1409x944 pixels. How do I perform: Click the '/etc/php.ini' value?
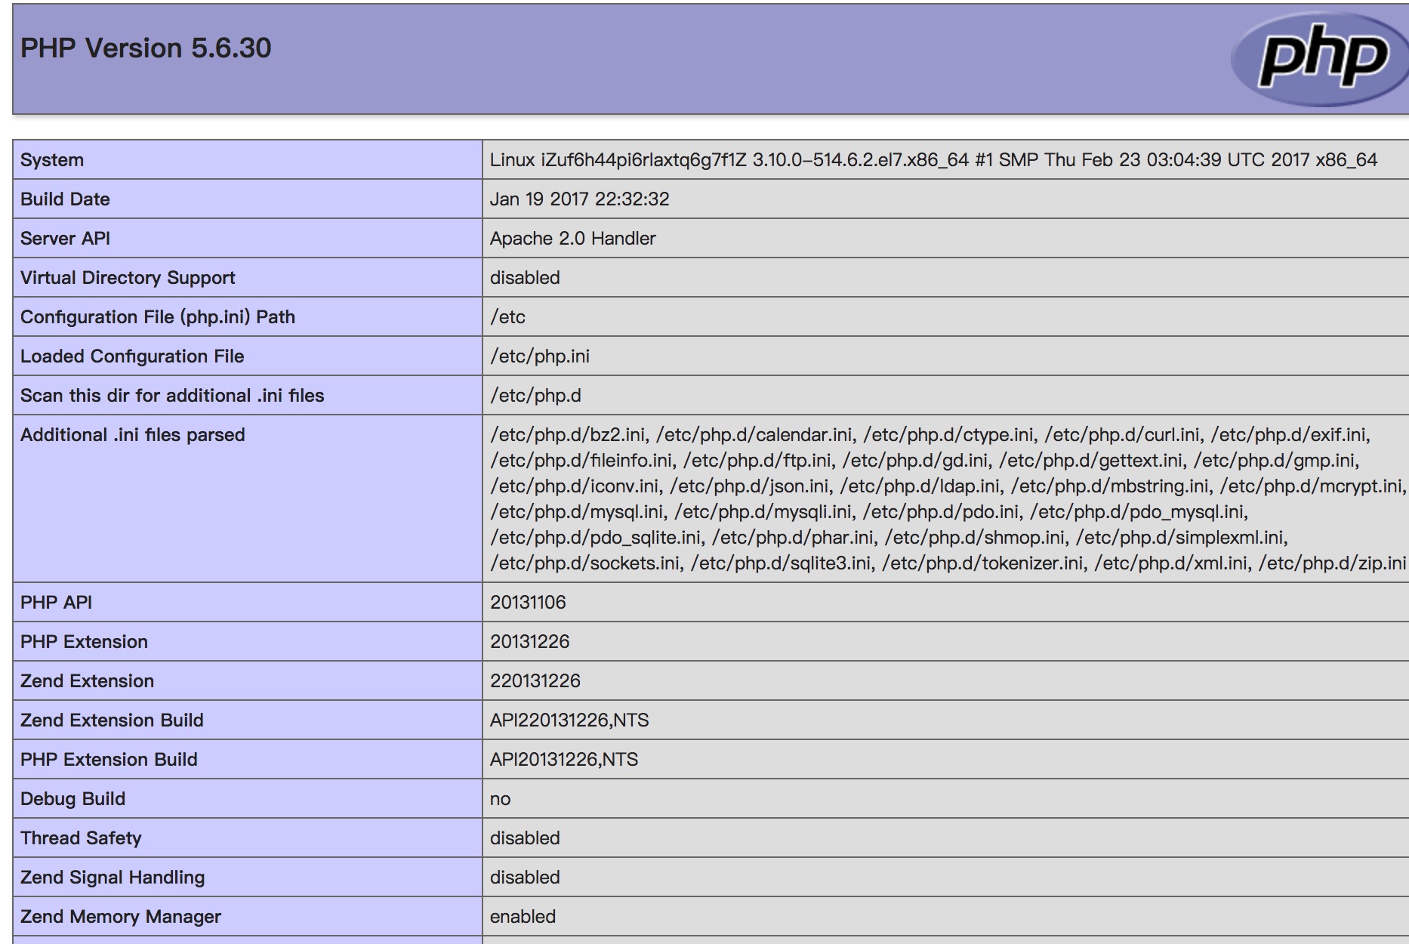540,356
